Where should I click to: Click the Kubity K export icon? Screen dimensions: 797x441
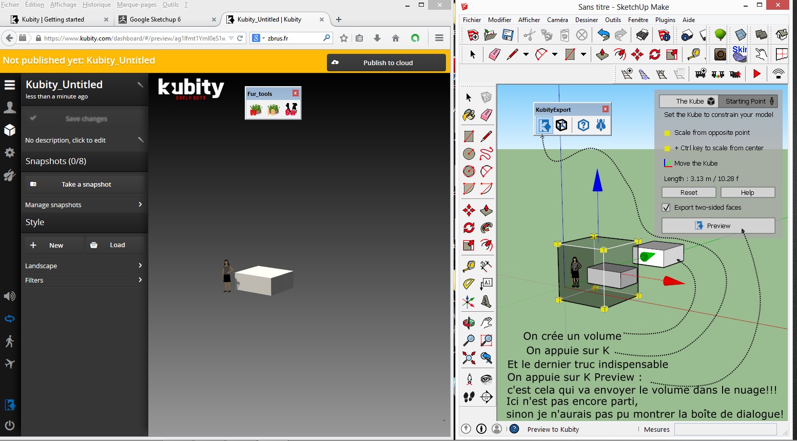pyautogui.click(x=544, y=125)
